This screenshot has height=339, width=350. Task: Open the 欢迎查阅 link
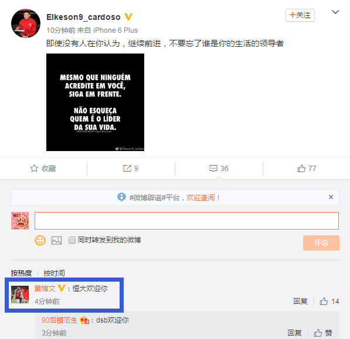(203, 198)
